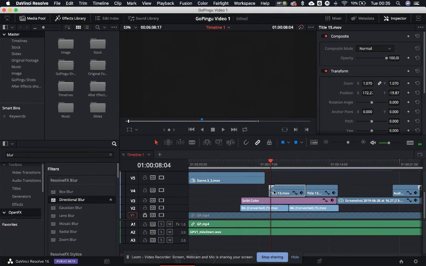The image size is (426, 266).
Task: Open the viewer zoom 53% dropdown
Action: point(130,27)
